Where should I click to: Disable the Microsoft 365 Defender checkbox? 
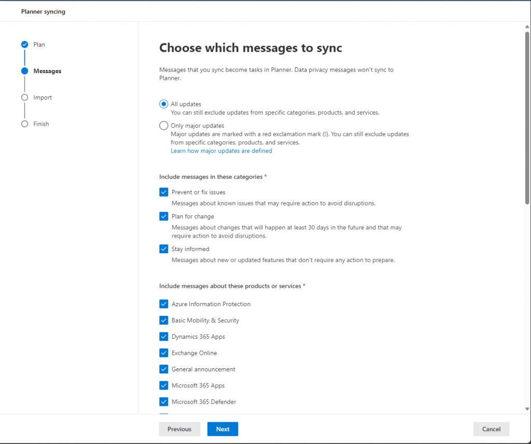164,402
